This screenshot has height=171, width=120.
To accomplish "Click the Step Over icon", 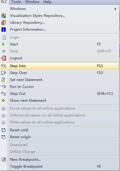I will pos(4,73).
